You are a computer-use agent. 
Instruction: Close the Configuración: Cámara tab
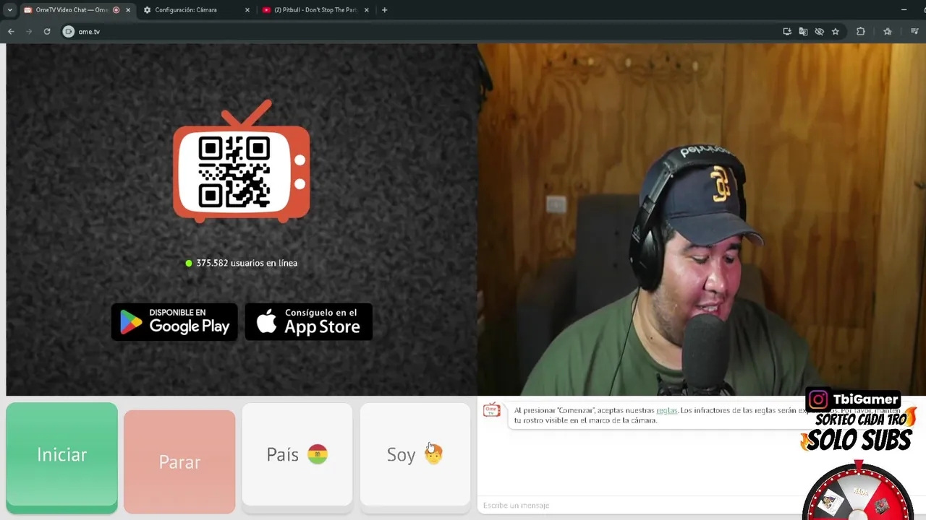pos(247,10)
